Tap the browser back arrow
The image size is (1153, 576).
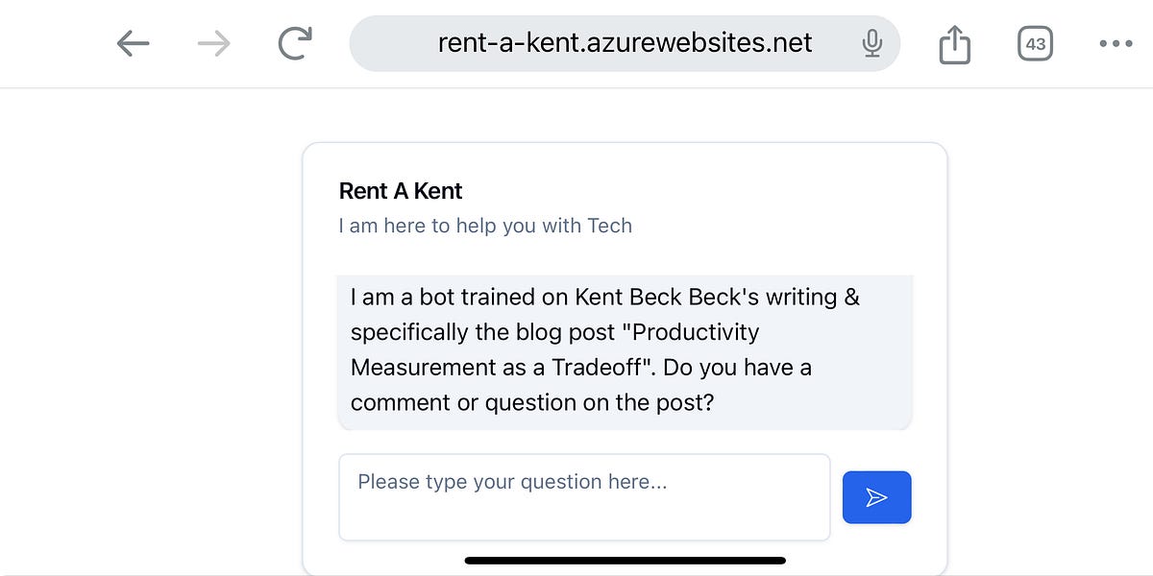133,42
